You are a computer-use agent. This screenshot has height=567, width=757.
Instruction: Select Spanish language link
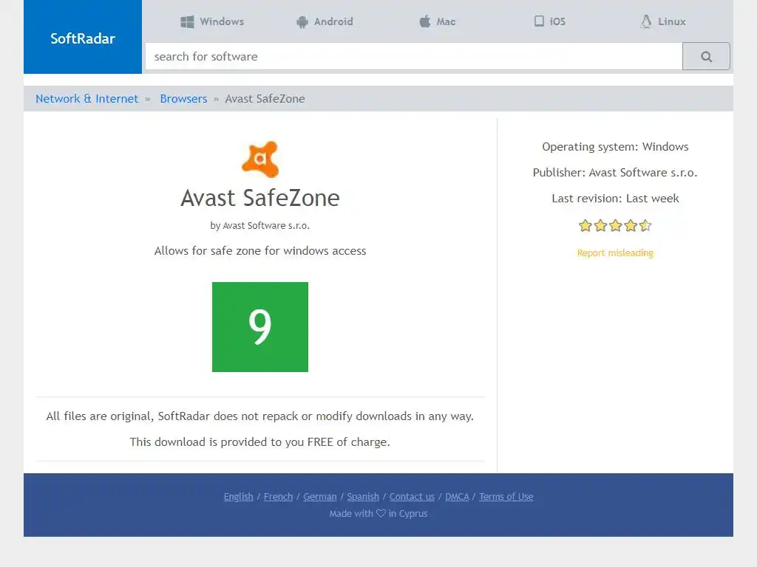pyautogui.click(x=363, y=497)
